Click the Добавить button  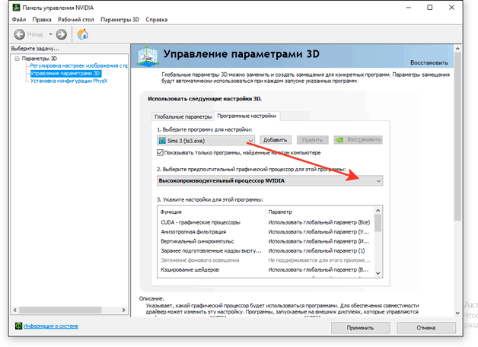[x=276, y=140]
